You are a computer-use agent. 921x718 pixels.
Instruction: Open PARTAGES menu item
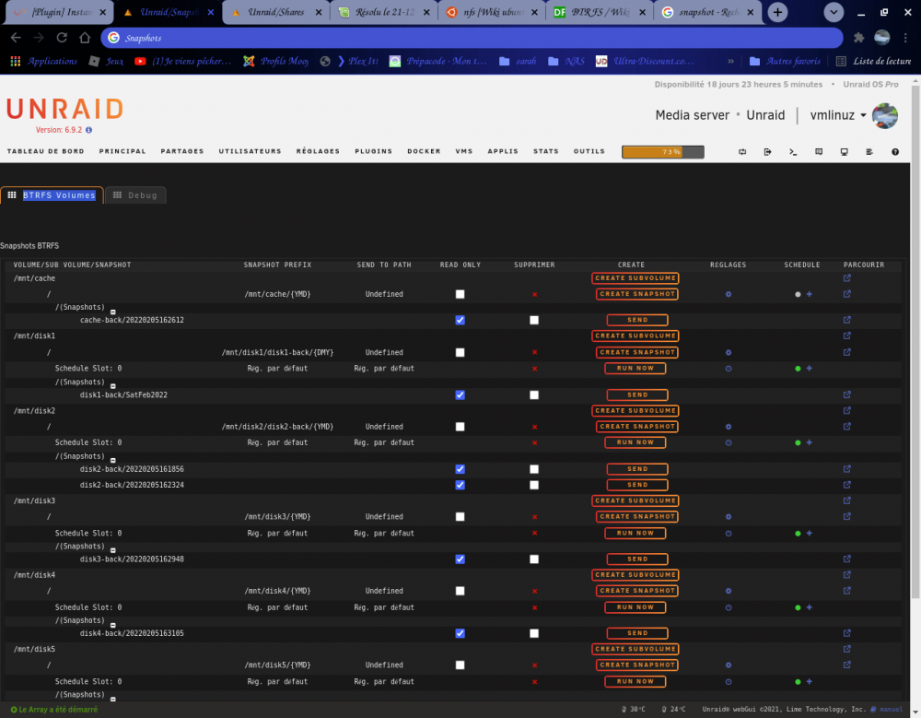(x=182, y=151)
